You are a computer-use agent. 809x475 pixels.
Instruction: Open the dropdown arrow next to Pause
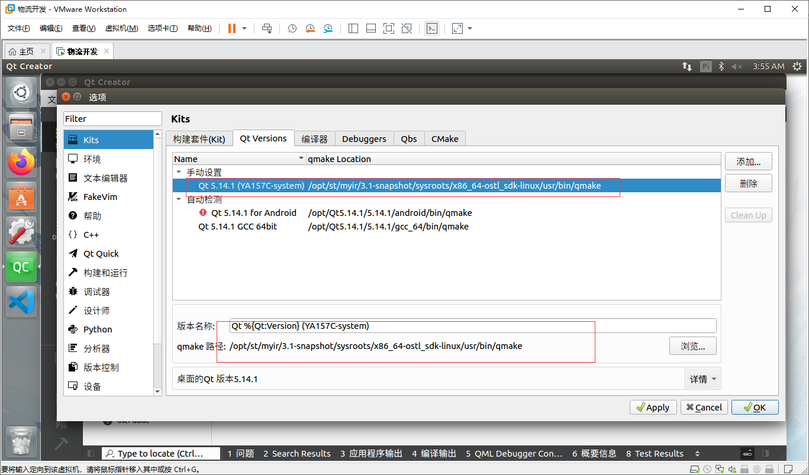tap(244, 28)
